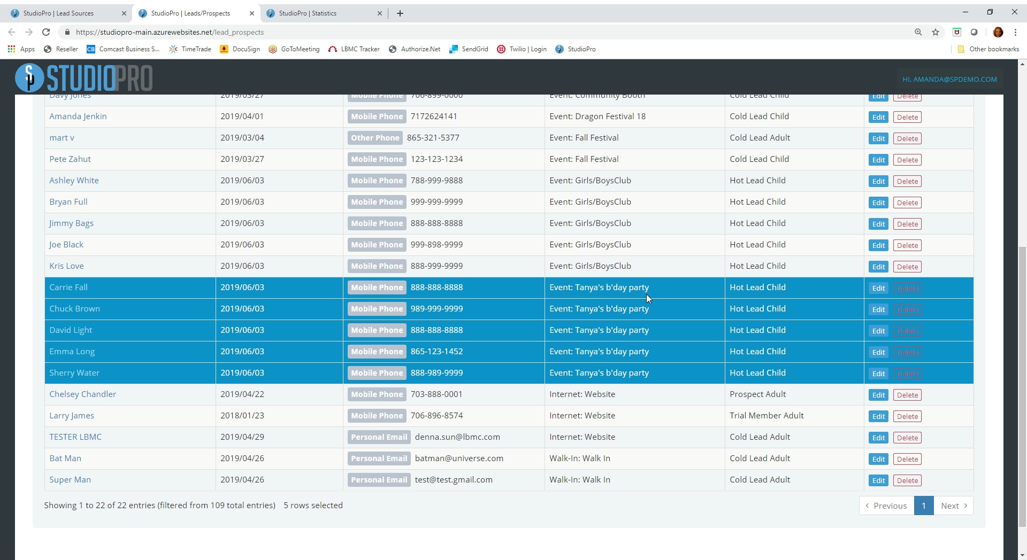Screen dimensions: 1027x560
Task: Go to the Previous page of entries
Action: [x=886, y=505]
